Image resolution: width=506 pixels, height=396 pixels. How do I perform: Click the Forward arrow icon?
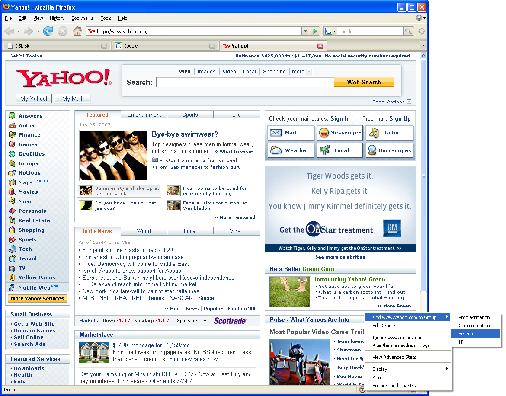click(x=29, y=31)
